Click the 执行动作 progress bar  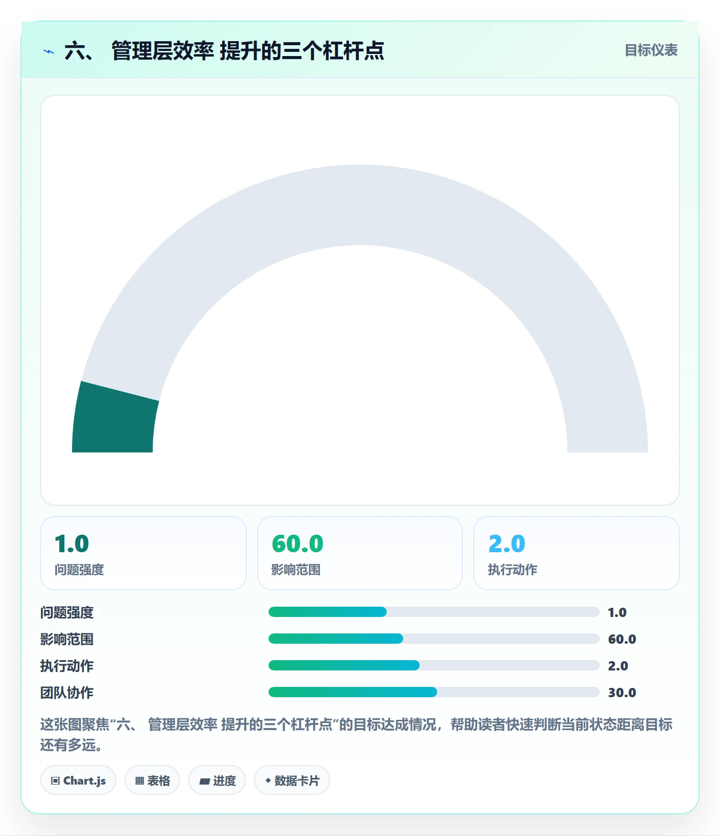(x=434, y=665)
